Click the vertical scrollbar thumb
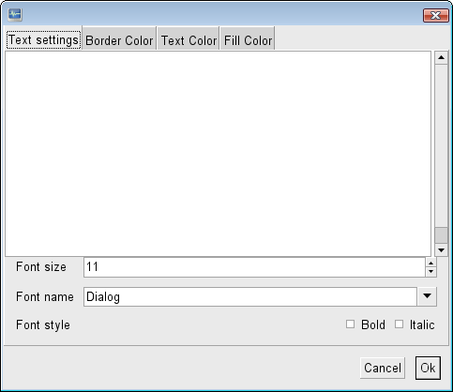453x392 pixels. [441, 235]
